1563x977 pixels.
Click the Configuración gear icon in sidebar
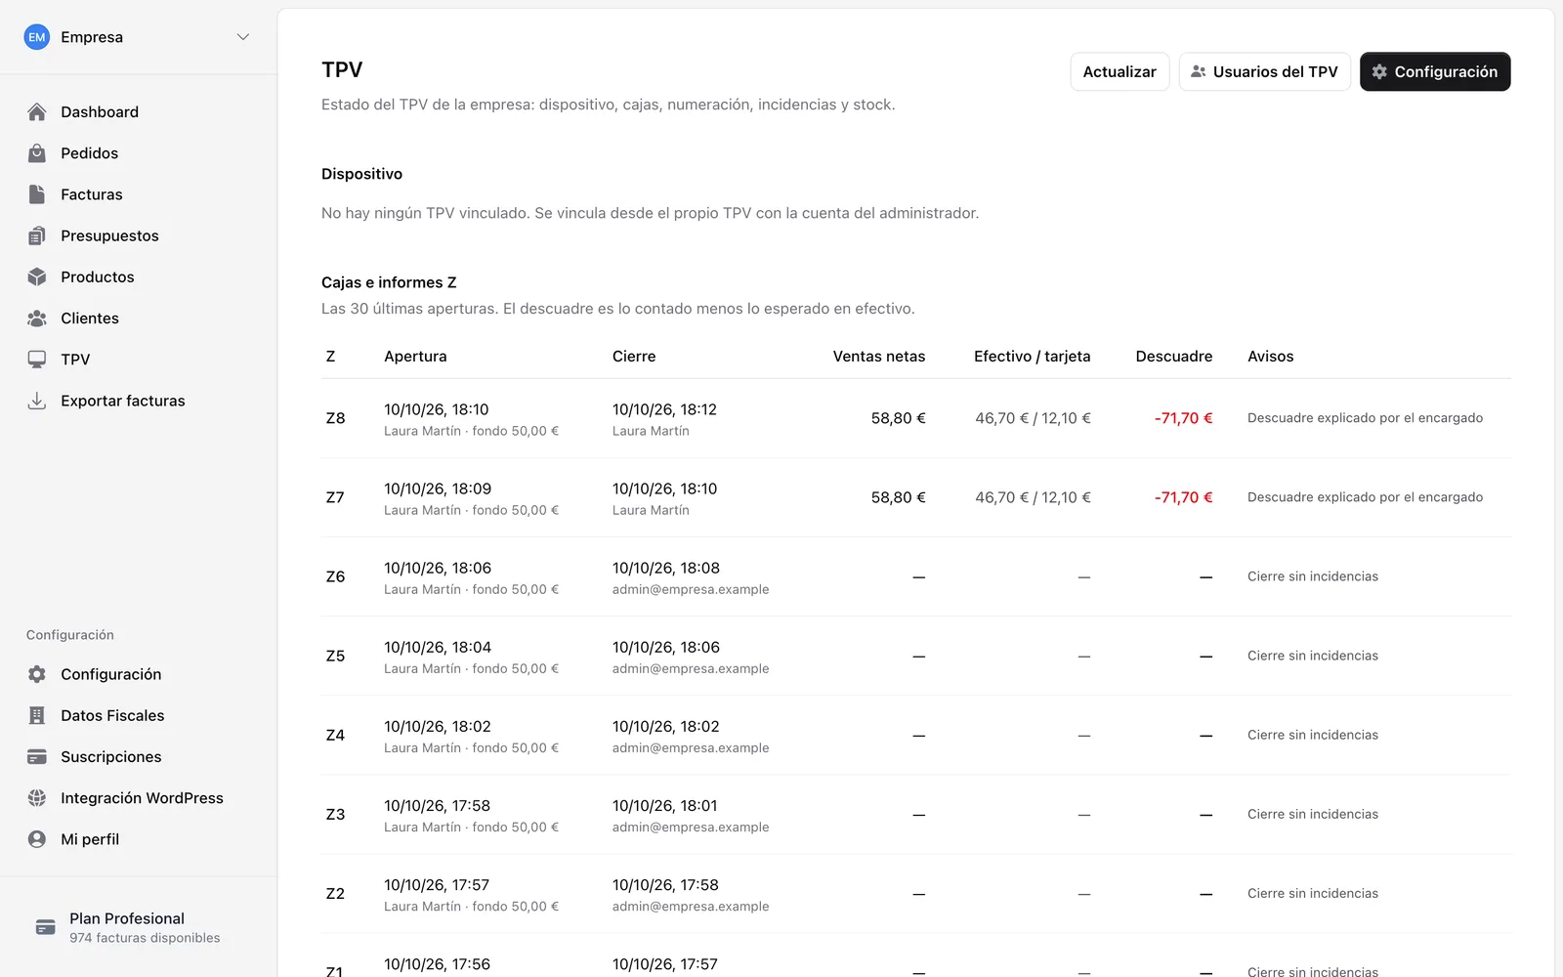(37, 674)
